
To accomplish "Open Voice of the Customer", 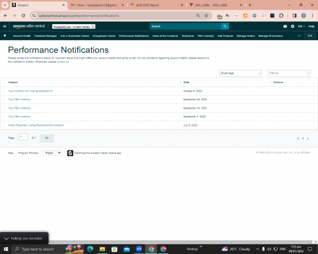I will pyautogui.click(x=165, y=36).
